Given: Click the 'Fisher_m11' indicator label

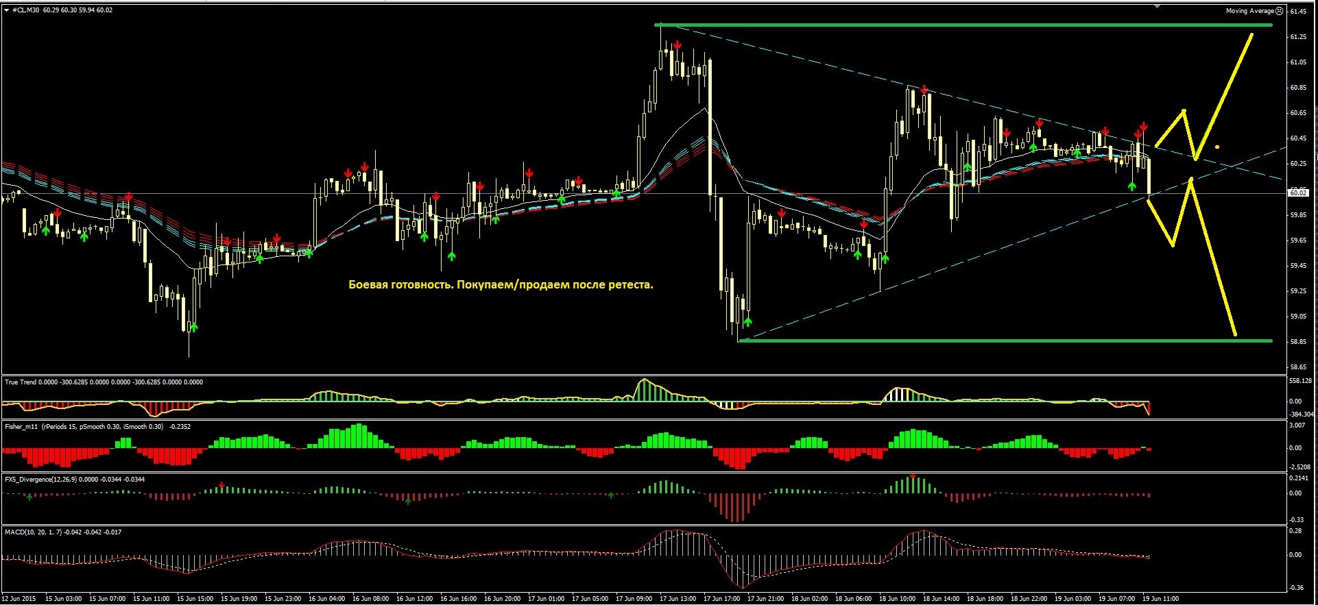Looking at the screenshot, I should [x=21, y=427].
